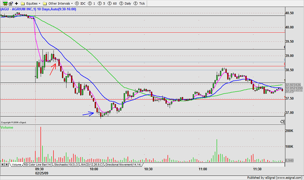304x180 pixels.
Task: Click the 200K volume axis label
Action: pyautogui.click(x=289, y=131)
